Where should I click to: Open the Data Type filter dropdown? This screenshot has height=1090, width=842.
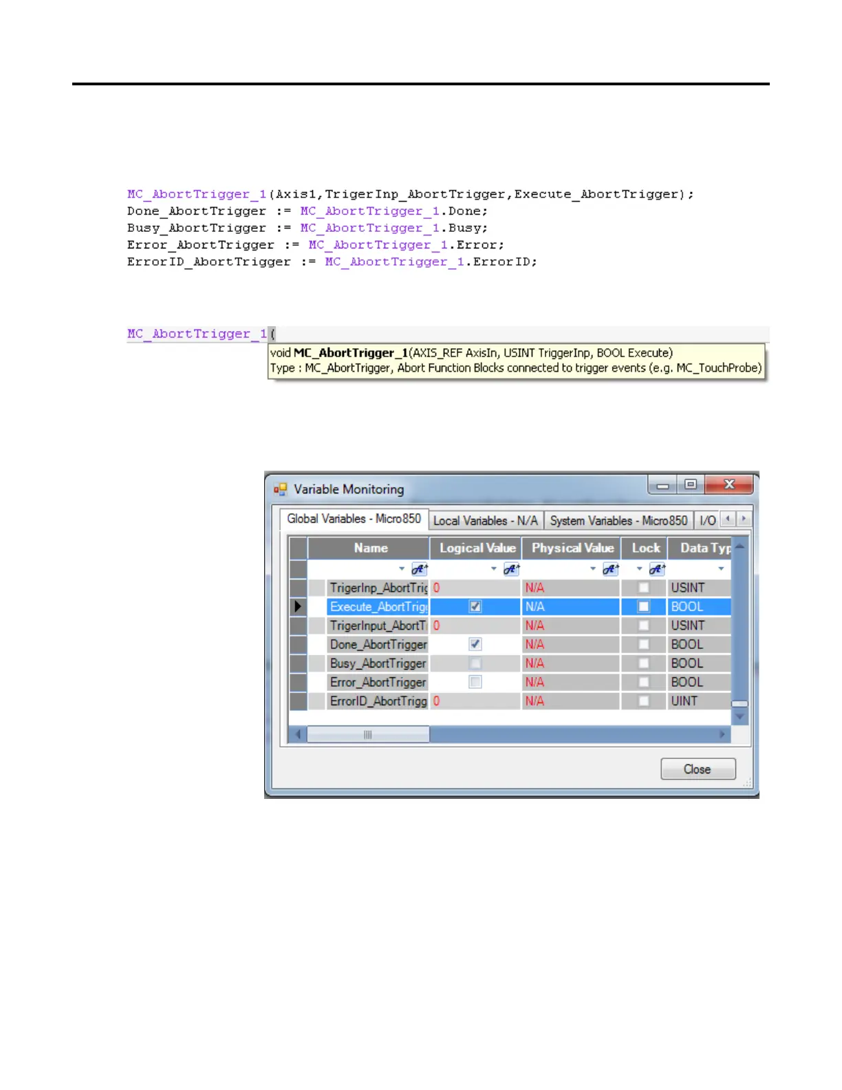pyautogui.click(x=721, y=569)
